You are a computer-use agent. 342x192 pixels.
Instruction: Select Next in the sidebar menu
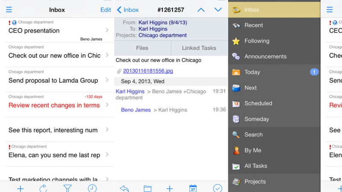(x=274, y=88)
